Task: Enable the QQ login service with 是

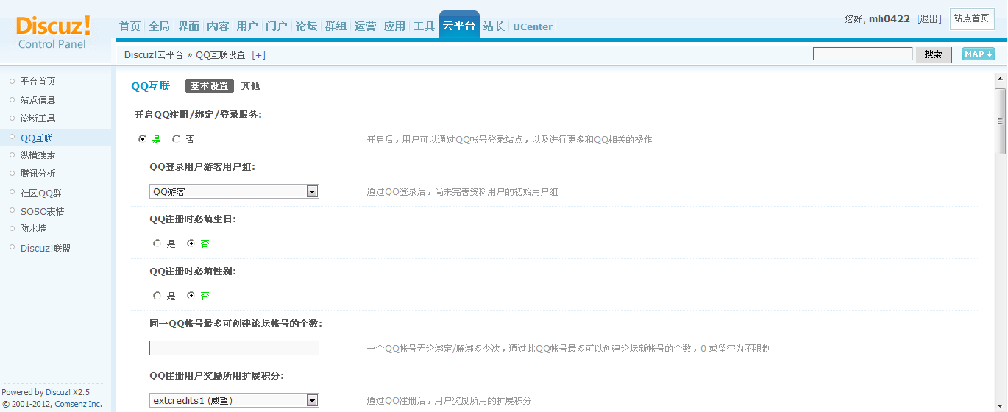Action: [x=143, y=139]
